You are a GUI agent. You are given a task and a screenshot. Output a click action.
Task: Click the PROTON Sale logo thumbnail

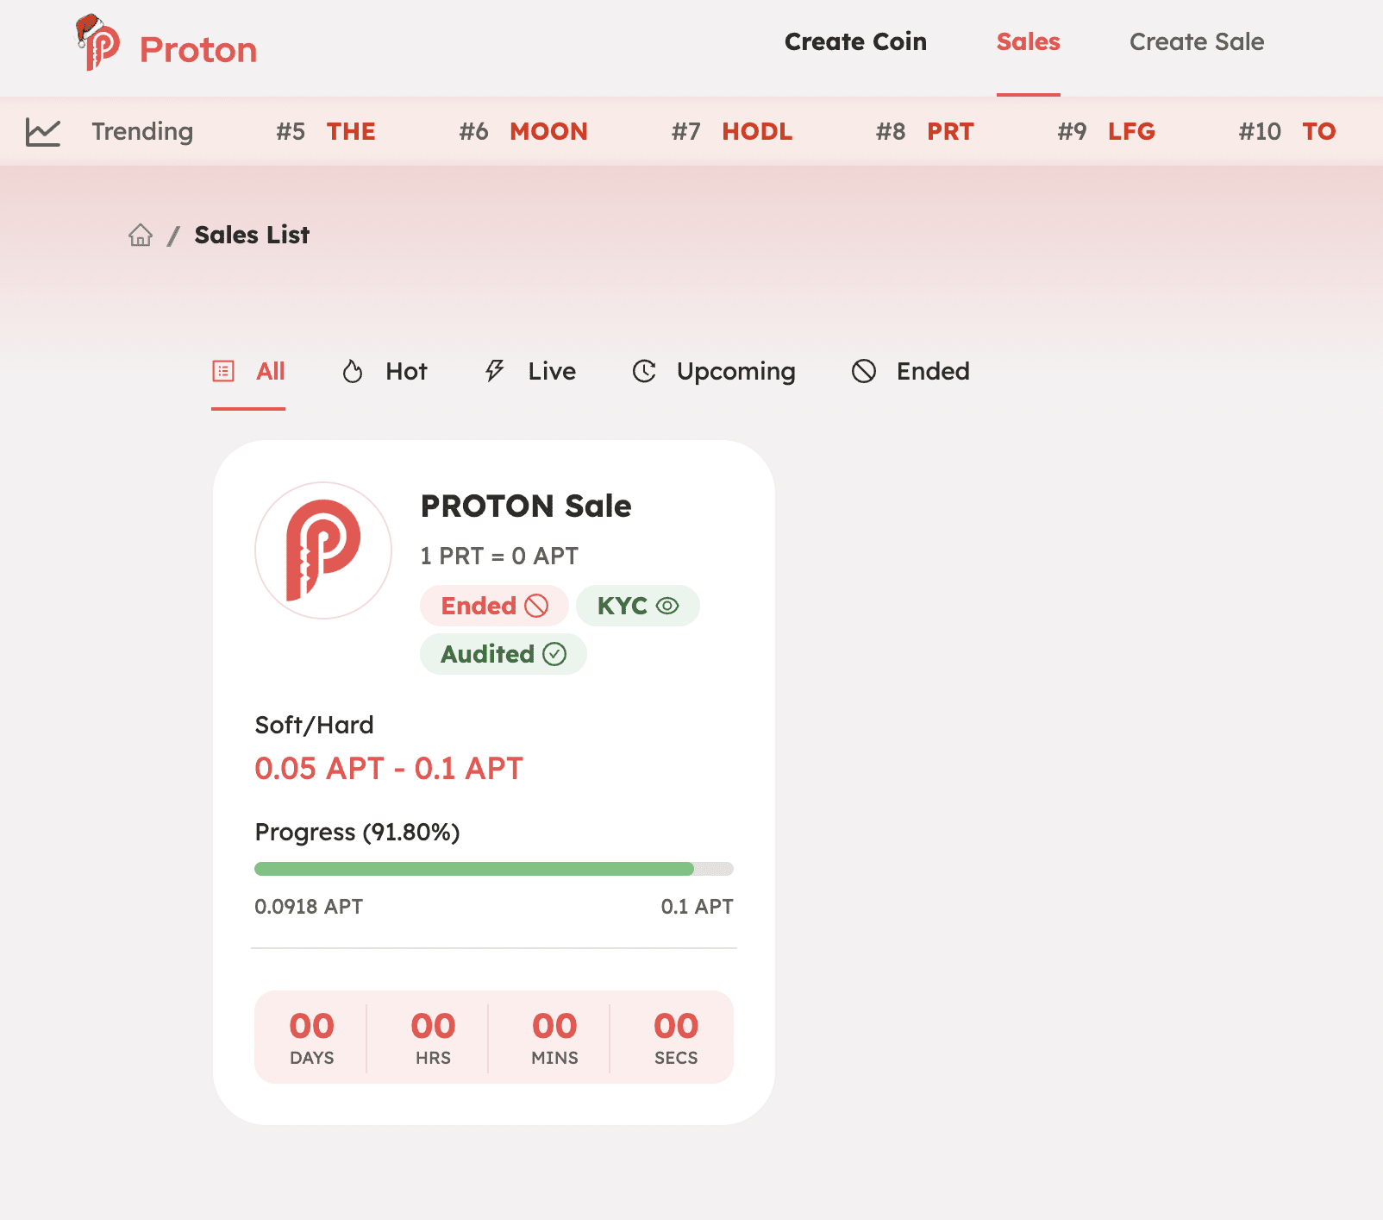pos(323,550)
